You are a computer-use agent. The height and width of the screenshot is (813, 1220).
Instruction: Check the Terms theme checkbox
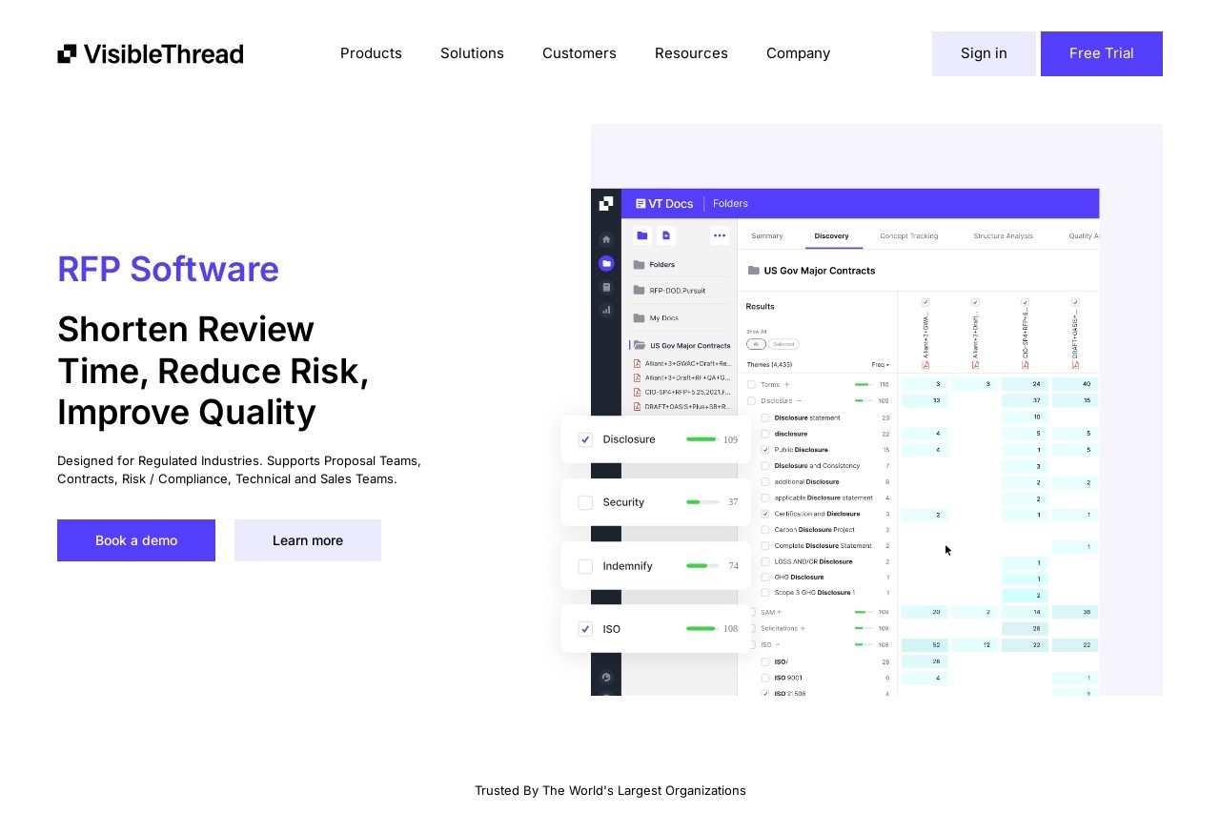tap(751, 384)
